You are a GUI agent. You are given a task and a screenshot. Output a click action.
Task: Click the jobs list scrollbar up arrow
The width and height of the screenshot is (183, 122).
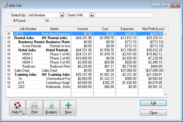pos(166,34)
